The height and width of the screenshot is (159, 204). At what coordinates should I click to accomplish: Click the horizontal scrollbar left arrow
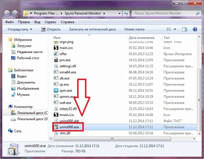[x=51, y=139]
